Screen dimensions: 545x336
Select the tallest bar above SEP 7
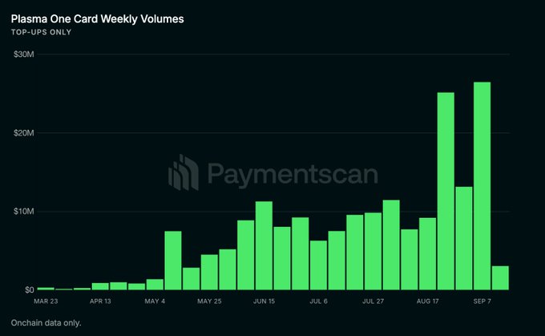click(482, 186)
